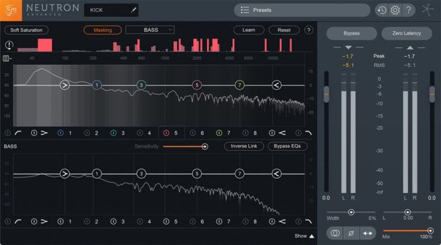Open the undo history clock icon
Viewport: 441px width, 245px height.
tap(381, 10)
